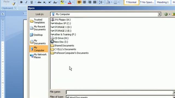Select C l ELLL's Documents folder
The image size is (175, 98).
tap(63, 49)
